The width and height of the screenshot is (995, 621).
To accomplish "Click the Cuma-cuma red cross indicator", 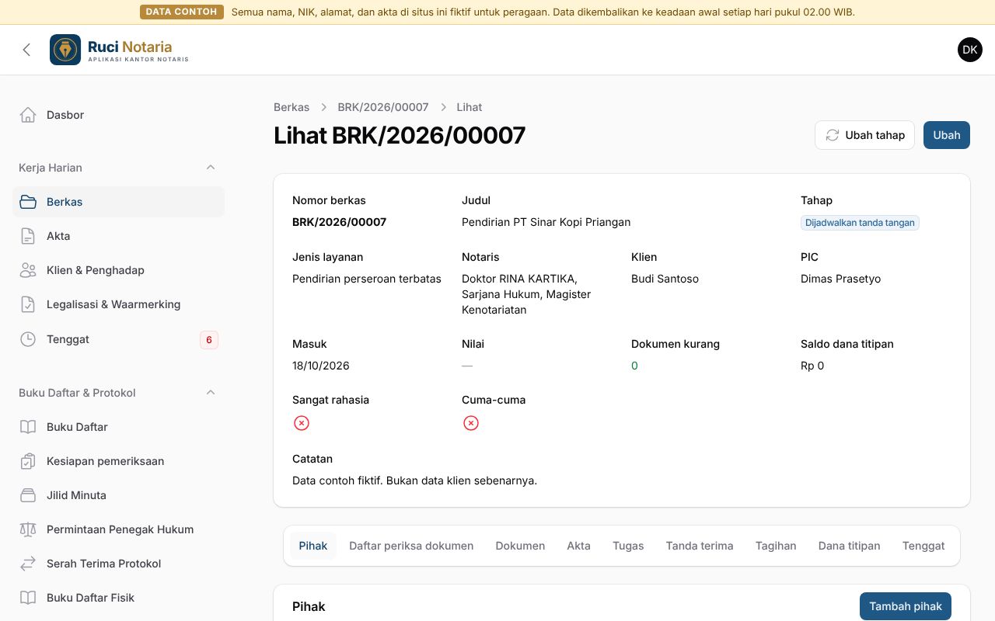I will click(x=471, y=423).
